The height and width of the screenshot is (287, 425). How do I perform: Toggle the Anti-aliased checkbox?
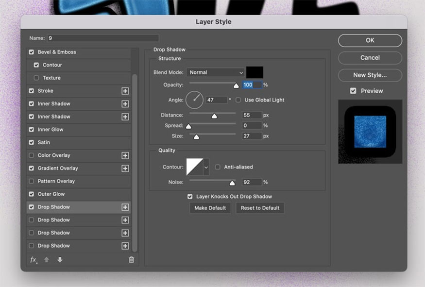tap(218, 167)
